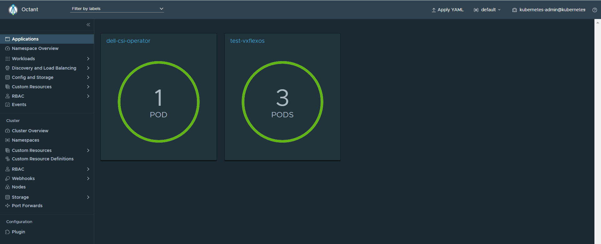Click the namespace icon beside default
Viewport: 601px width, 244px height.
coord(476,10)
